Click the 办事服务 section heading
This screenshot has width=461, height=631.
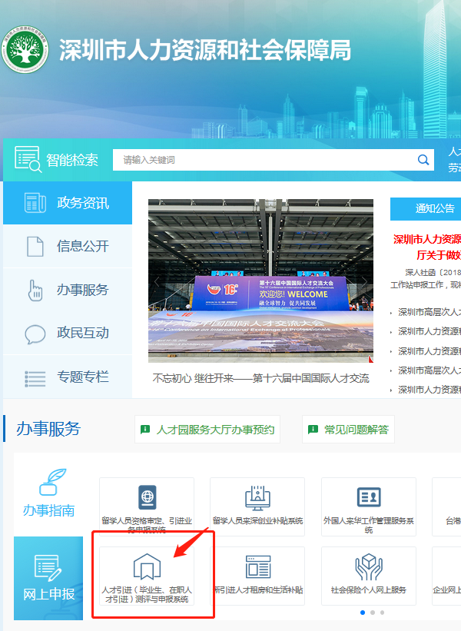[x=48, y=429]
